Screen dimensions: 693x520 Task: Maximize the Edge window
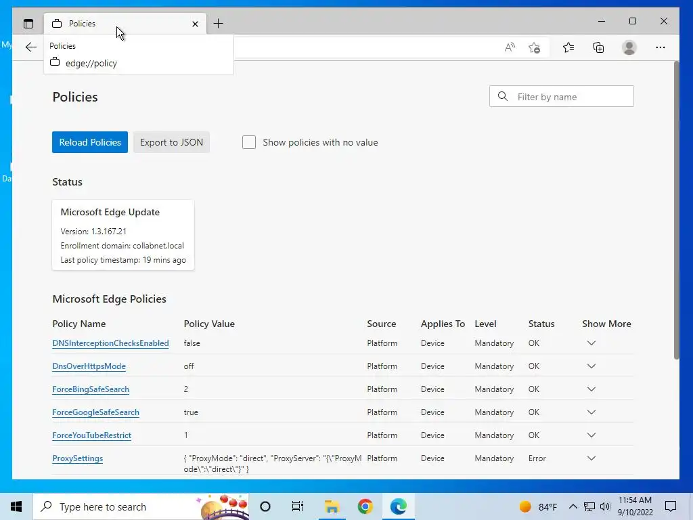633,21
